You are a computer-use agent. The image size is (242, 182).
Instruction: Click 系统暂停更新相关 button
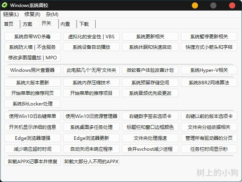(x=209, y=36)
